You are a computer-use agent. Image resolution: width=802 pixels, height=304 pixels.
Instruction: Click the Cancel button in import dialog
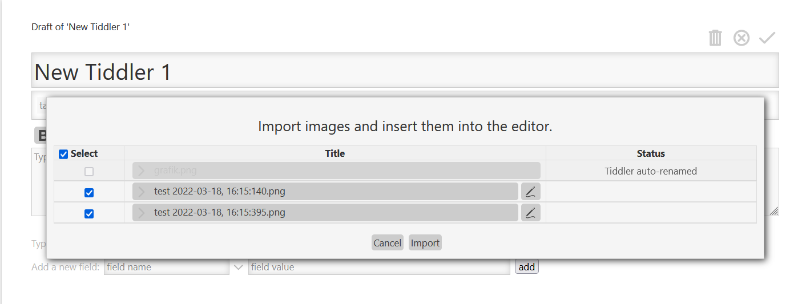click(388, 243)
